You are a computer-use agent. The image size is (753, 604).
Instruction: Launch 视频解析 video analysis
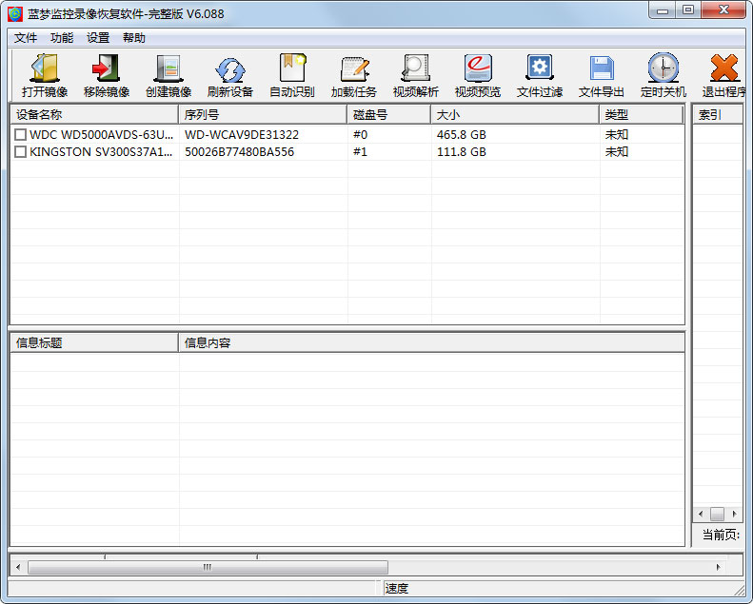416,69
